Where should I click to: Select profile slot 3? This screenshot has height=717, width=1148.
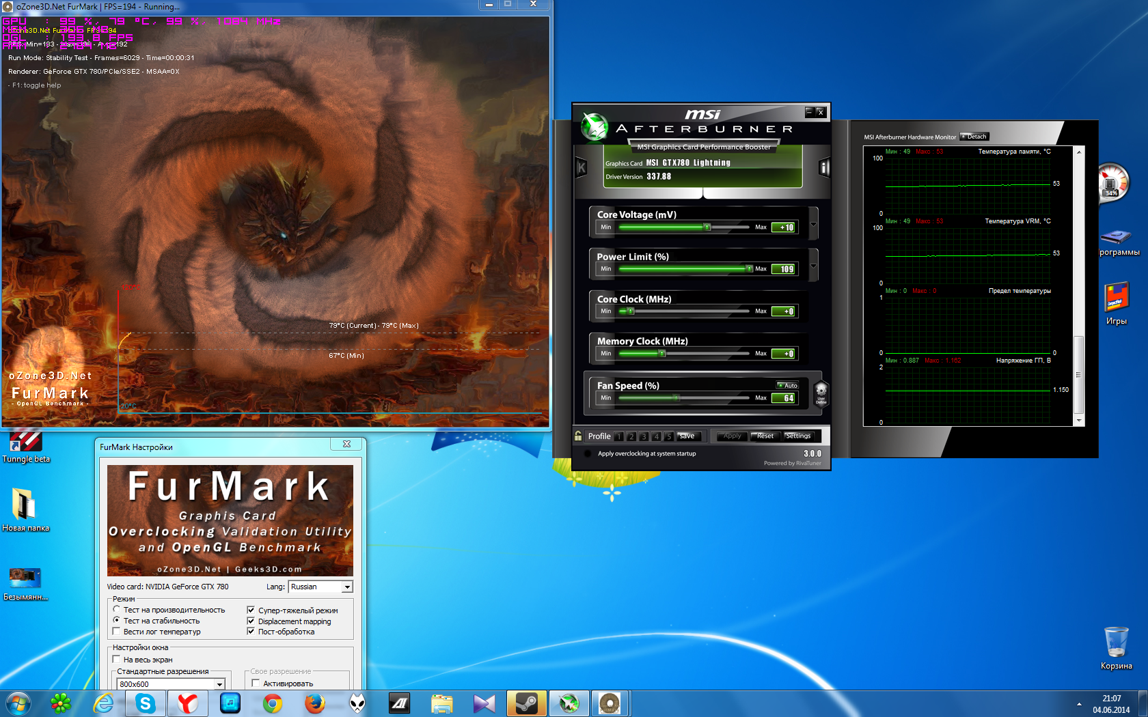[x=644, y=436]
